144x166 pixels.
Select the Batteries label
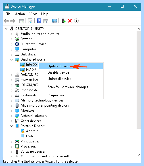(27, 39)
